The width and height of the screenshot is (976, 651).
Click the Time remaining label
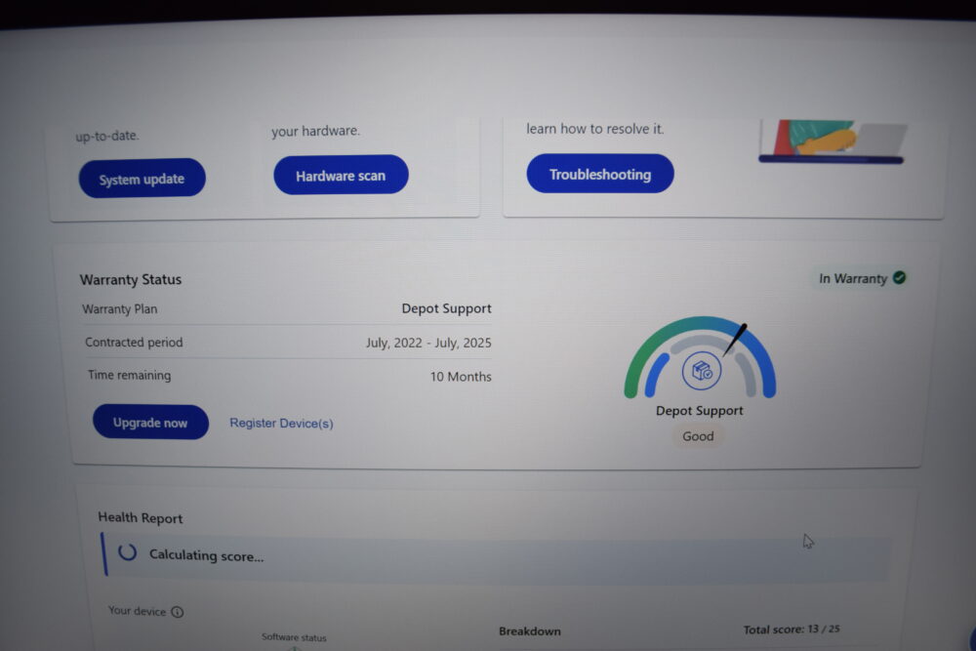pos(129,376)
